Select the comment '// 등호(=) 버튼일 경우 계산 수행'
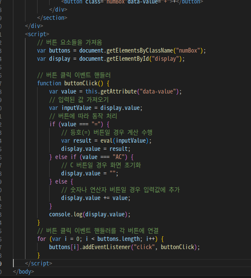The height and width of the screenshot is (278, 251). (x=107, y=132)
